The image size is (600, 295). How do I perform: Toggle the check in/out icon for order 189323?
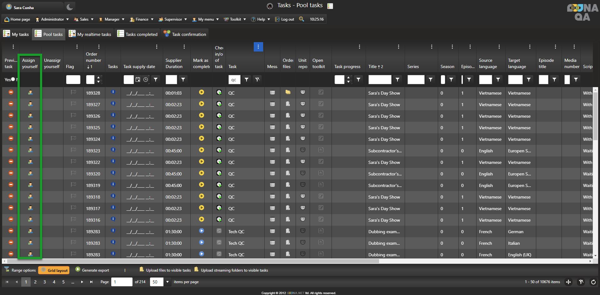click(219, 150)
